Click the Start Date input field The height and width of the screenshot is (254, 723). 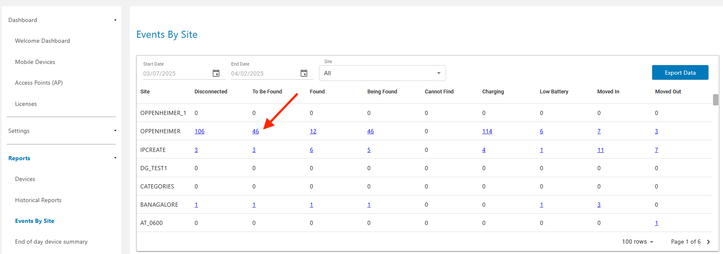click(x=175, y=73)
